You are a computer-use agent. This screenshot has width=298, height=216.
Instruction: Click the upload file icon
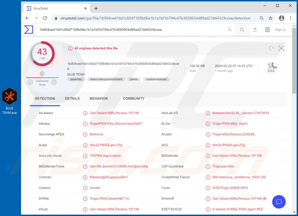coord(255,30)
